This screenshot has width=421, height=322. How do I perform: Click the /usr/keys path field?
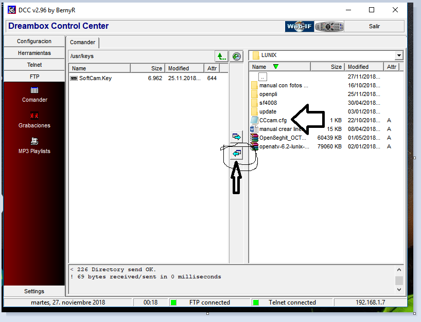click(x=141, y=56)
